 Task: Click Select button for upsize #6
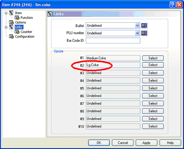click(153, 96)
